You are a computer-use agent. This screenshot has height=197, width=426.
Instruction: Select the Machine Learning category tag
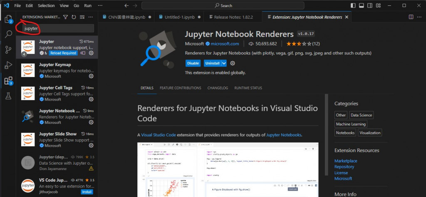coord(351,124)
